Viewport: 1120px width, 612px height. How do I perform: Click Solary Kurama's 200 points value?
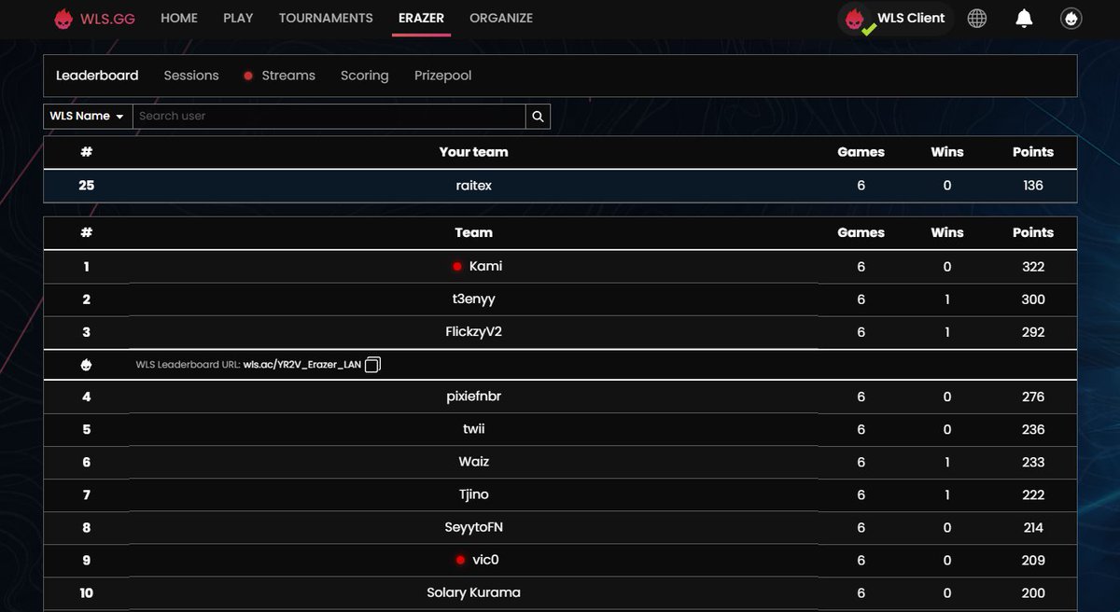[x=1033, y=592]
